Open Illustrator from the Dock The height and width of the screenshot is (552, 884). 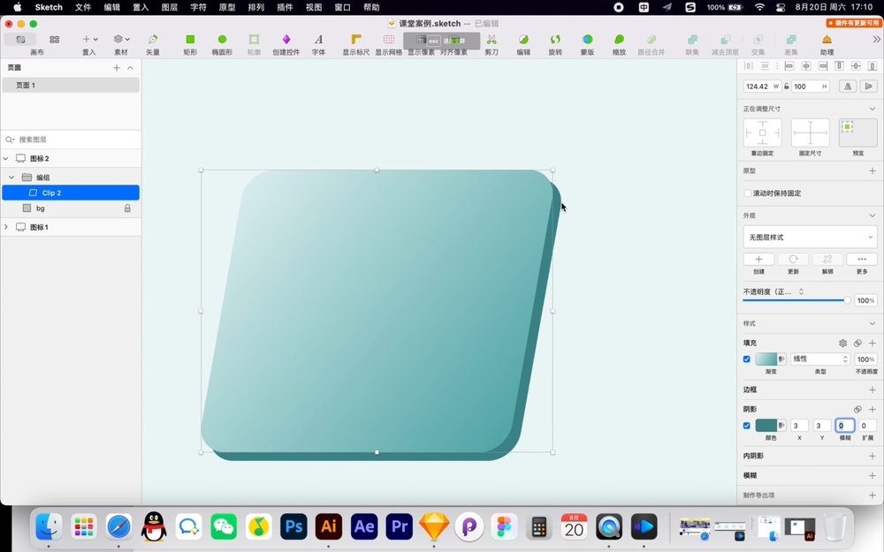pos(329,526)
